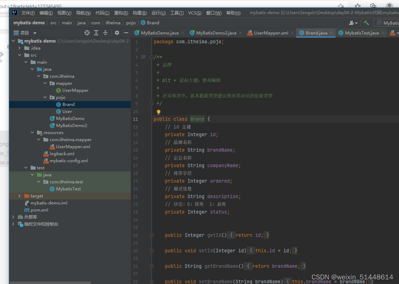Open the project panel settings gear
Screen dimensions: 399x284
click(x=117, y=33)
